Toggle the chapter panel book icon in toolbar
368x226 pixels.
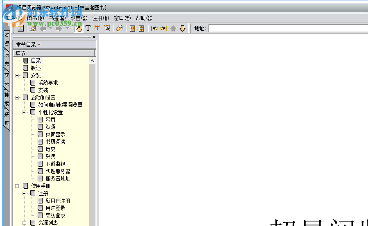[20, 29]
